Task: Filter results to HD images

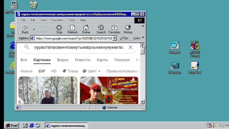Action: [54, 71]
